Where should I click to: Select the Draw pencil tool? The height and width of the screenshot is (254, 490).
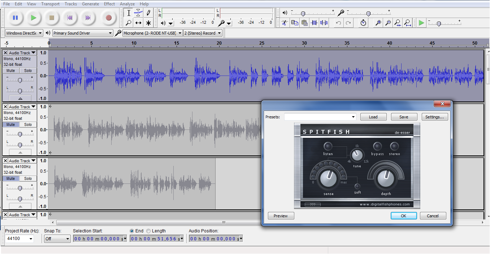coord(148,13)
